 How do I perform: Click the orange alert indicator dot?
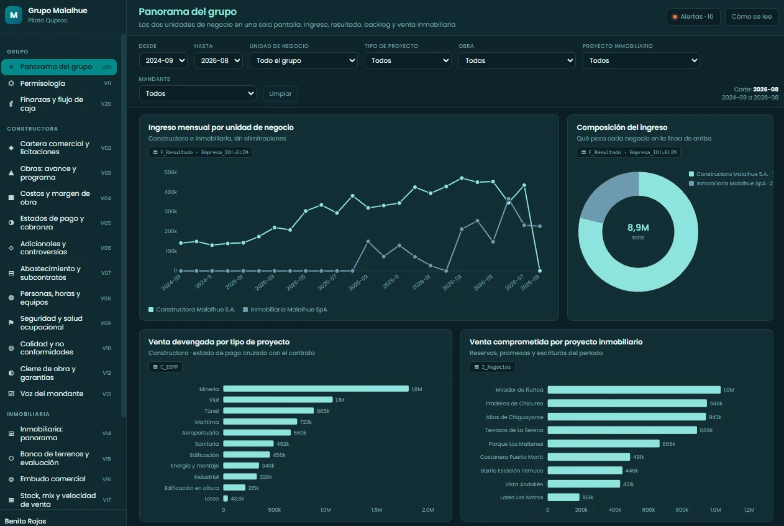(x=675, y=17)
